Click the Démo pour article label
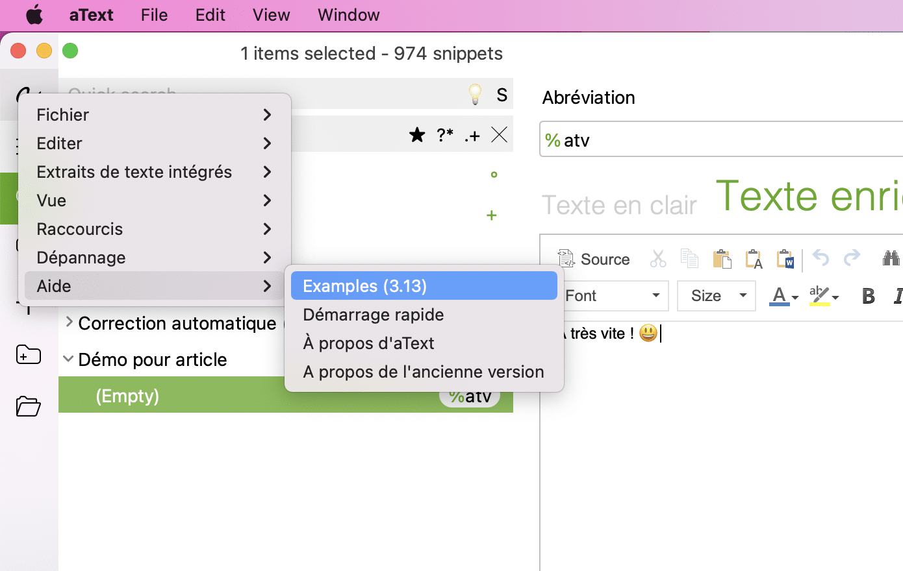 [153, 359]
